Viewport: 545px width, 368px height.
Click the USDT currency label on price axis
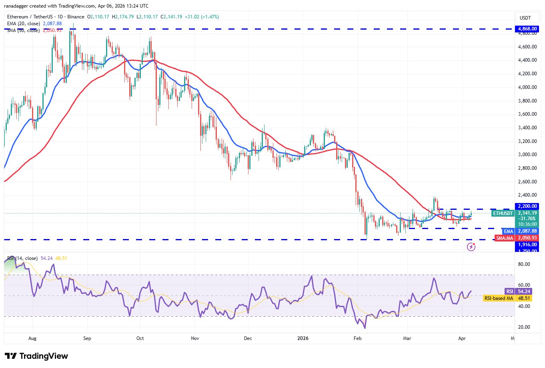(x=525, y=18)
